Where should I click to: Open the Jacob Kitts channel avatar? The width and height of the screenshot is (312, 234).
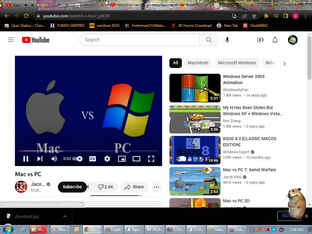tap(21, 187)
